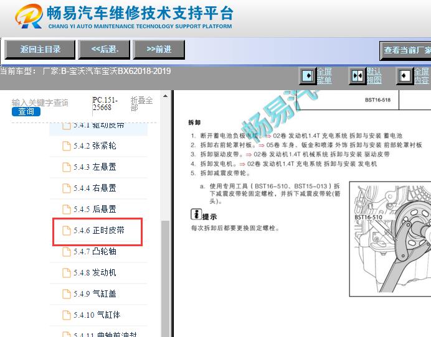431x337 pixels.
Task: Open tree item 5.4.3 左悬置
Action: coord(95,167)
